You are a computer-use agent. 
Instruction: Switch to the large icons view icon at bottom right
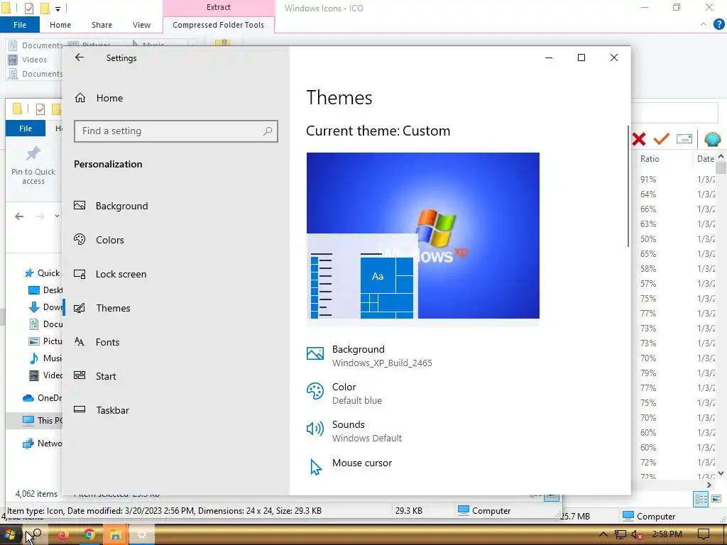click(716, 499)
